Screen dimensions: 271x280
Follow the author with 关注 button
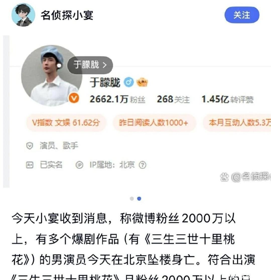point(242,15)
